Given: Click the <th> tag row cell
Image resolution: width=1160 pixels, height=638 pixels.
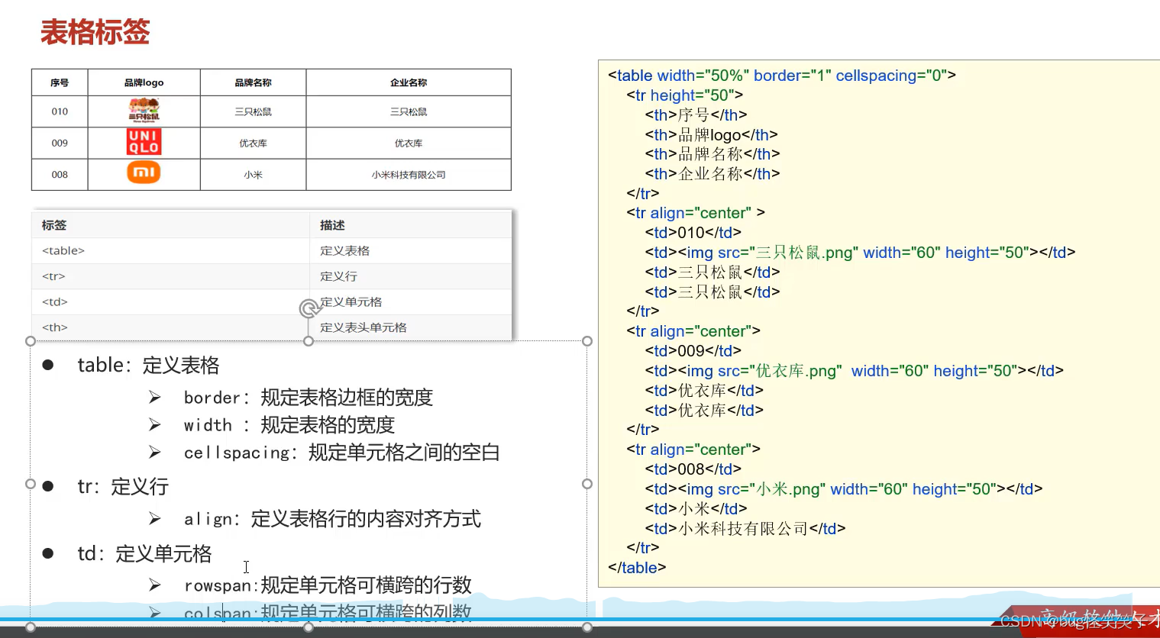Looking at the screenshot, I should (x=170, y=327).
